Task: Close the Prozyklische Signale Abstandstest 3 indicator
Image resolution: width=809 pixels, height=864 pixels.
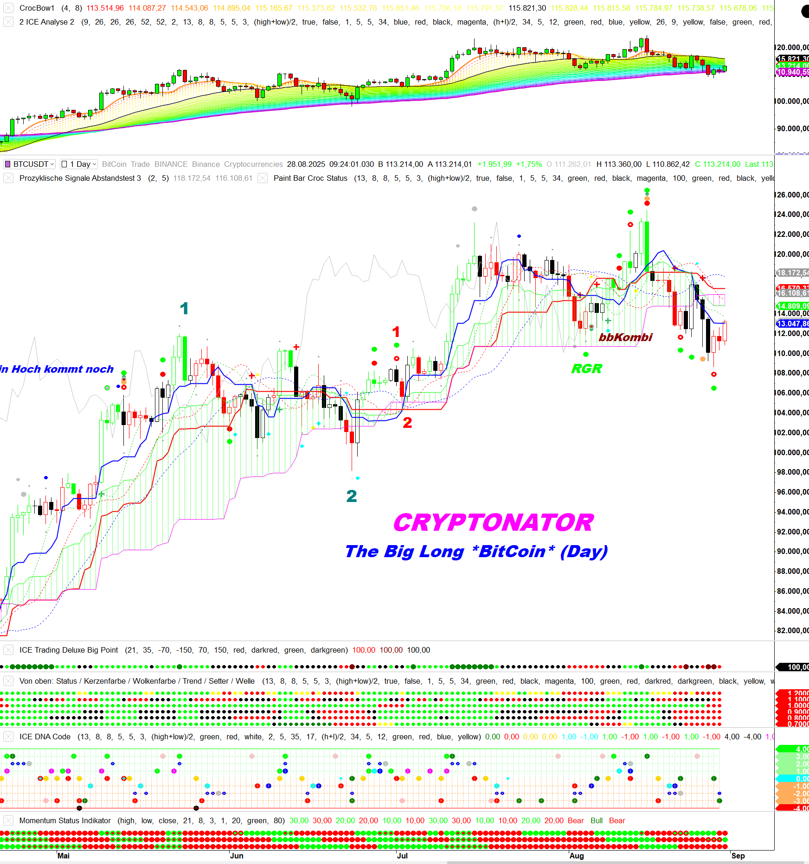Action: click(8, 178)
